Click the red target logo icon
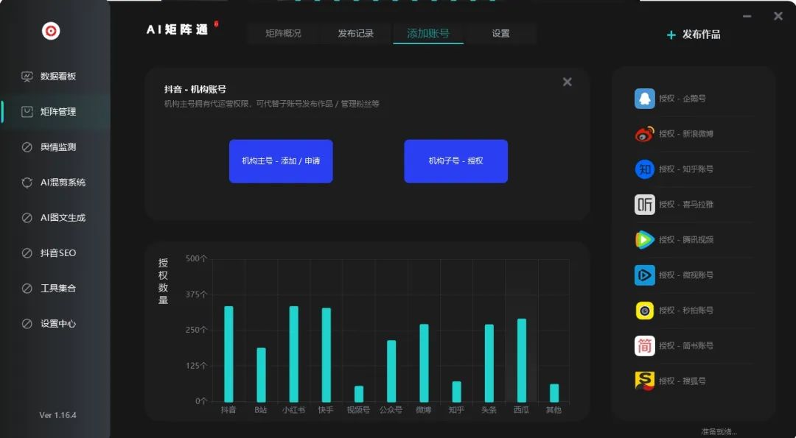796x438 pixels. pos(51,31)
